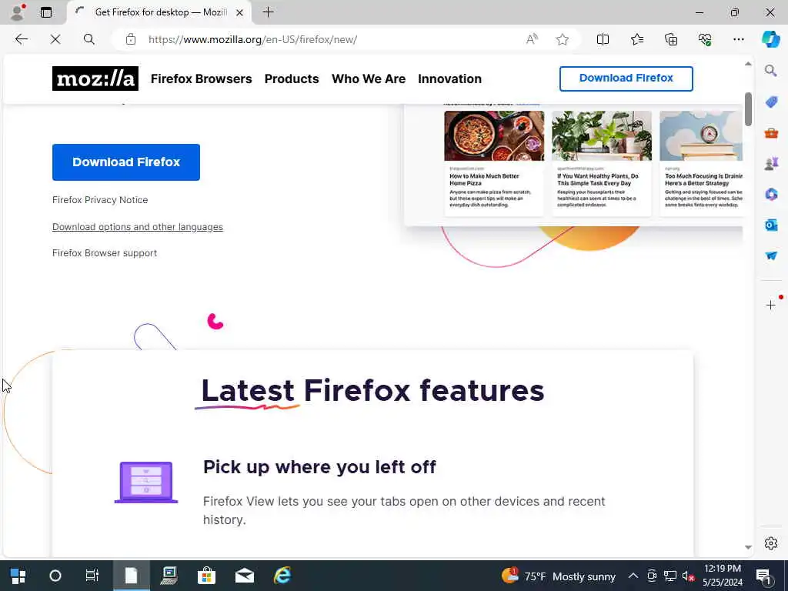Stop loading the page
The height and width of the screenshot is (591, 788).
point(55,39)
